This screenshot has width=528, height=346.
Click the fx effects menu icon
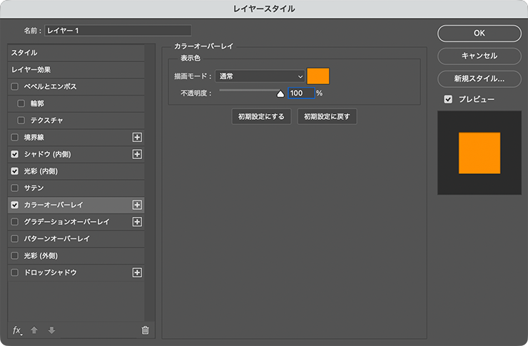click(x=18, y=330)
